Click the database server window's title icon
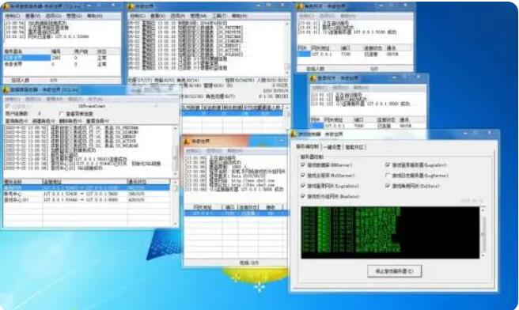 pos(6,89)
